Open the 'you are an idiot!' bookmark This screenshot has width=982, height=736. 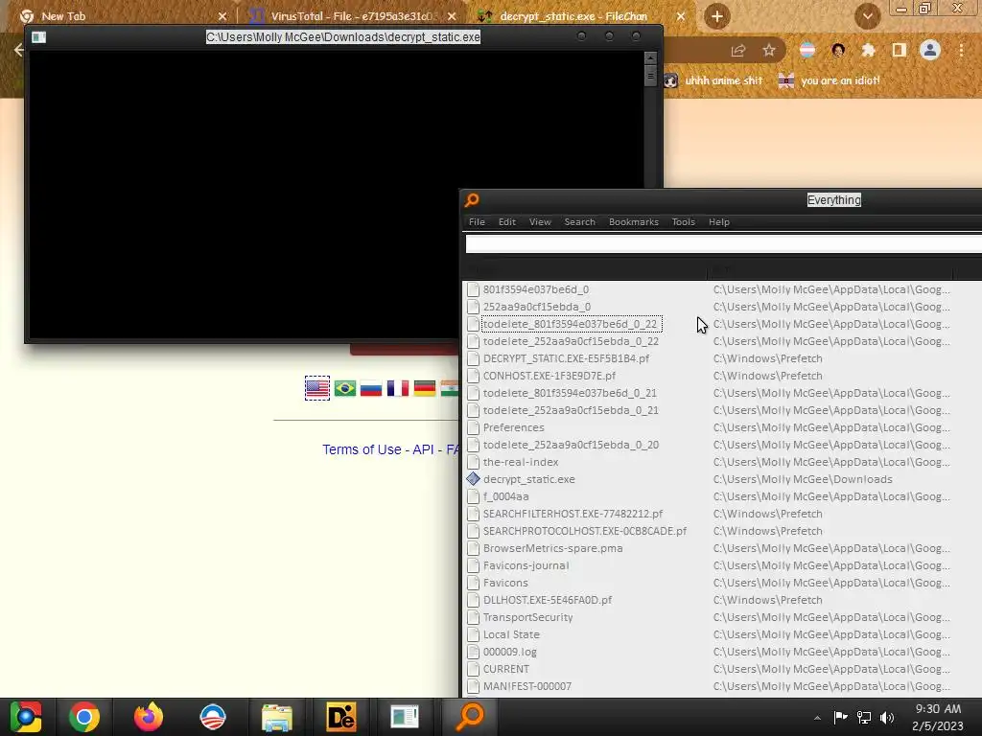point(830,80)
